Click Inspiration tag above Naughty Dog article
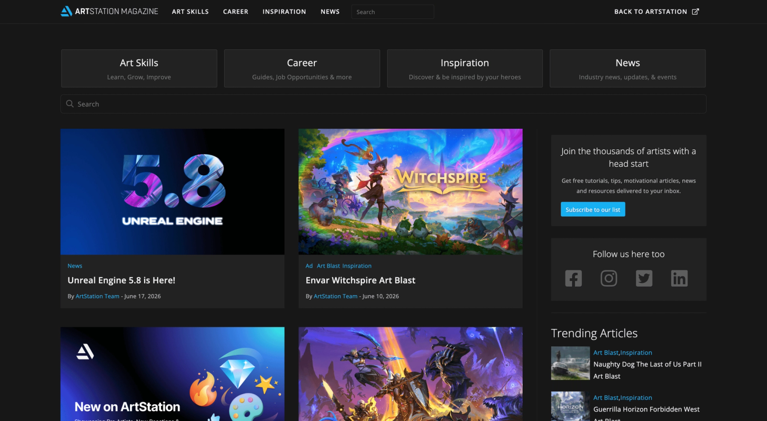 [636, 353]
